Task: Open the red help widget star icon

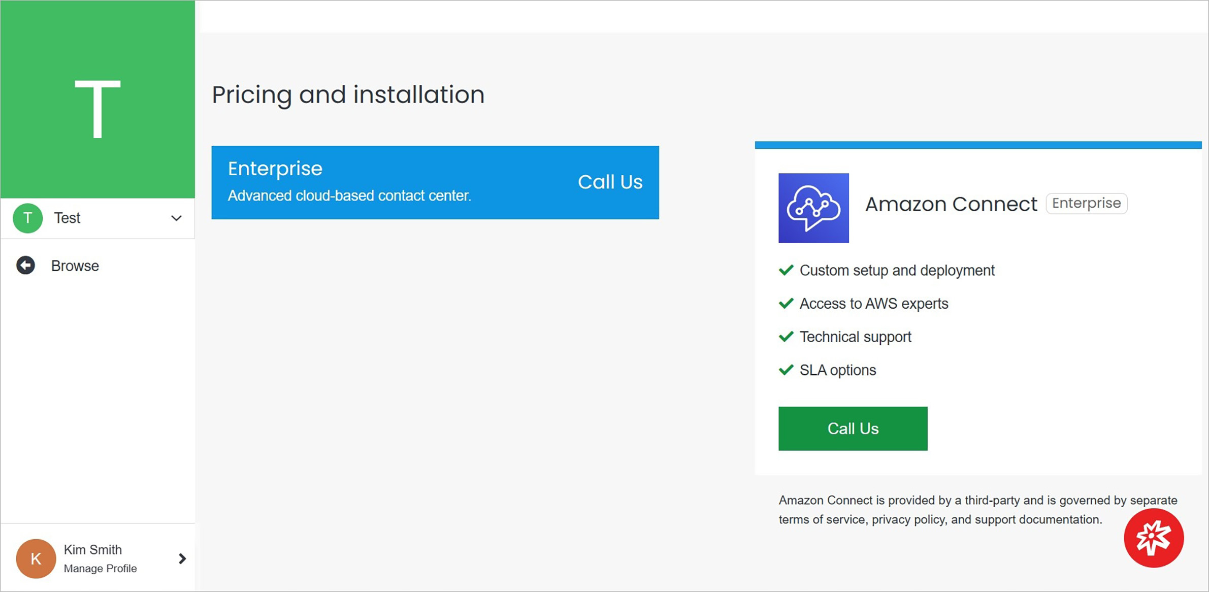Action: tap(1154, 537)
